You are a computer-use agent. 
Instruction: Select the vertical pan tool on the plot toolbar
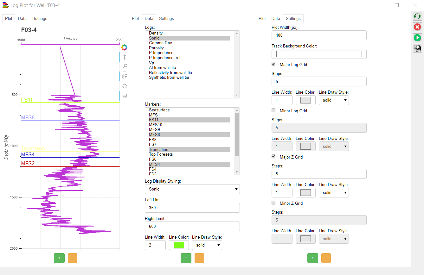125,57
